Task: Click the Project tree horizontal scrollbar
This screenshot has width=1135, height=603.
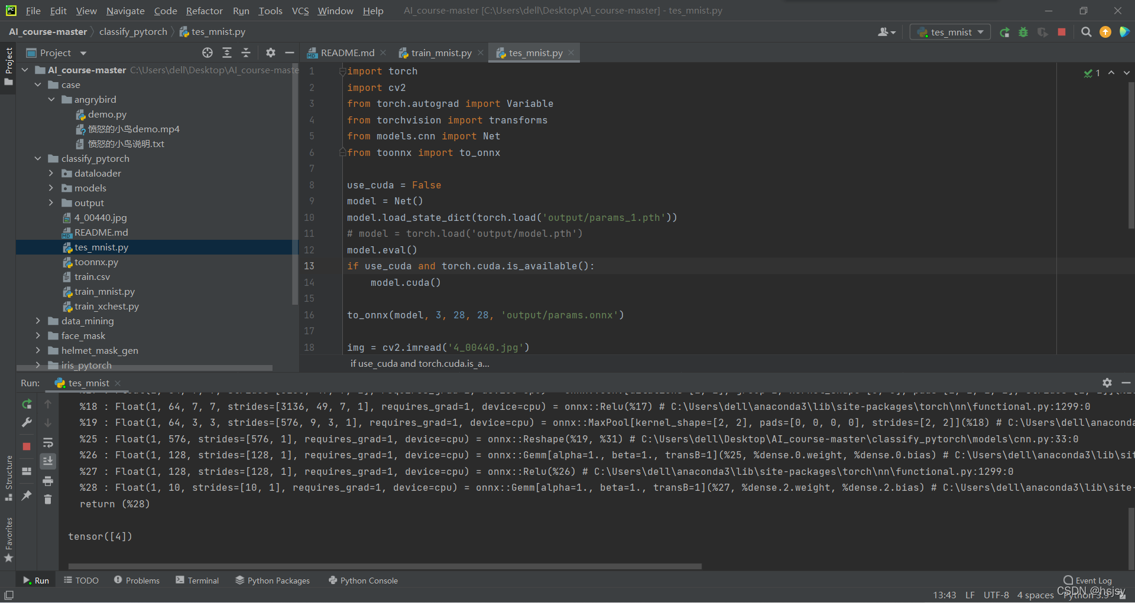Action: click(x=145, y=368)
